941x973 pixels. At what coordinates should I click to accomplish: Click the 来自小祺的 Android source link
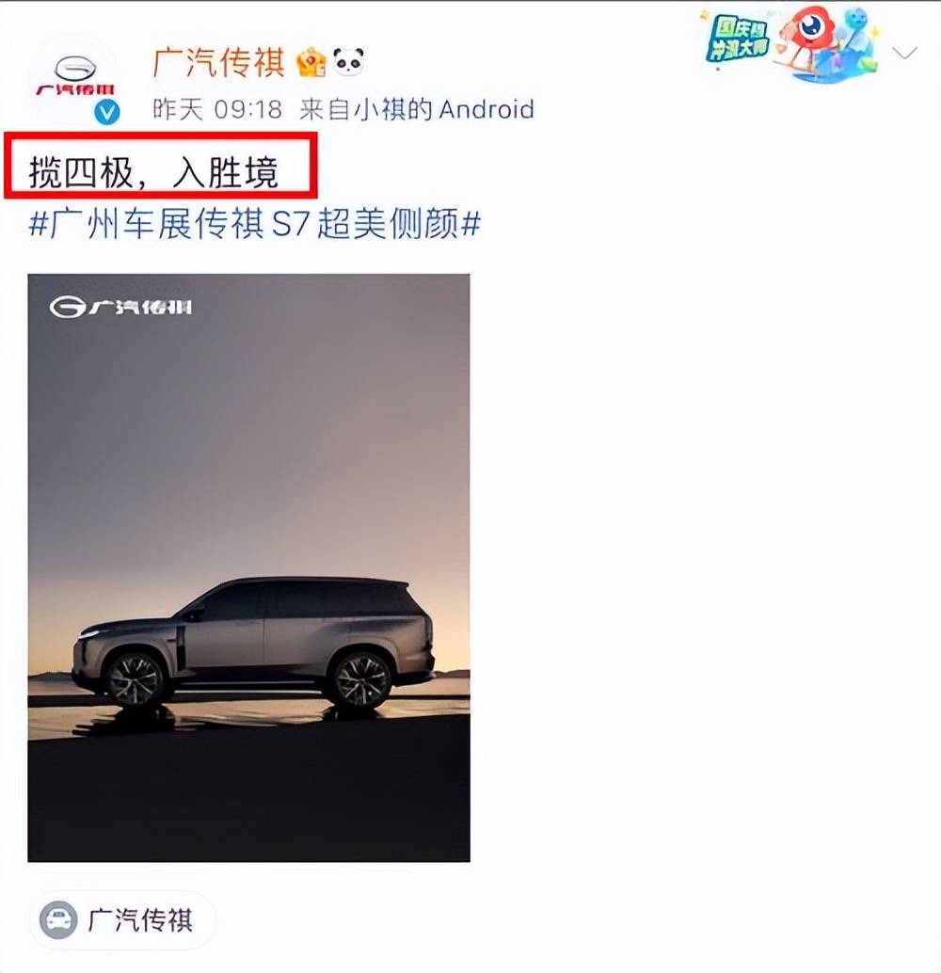[x=417, y=110]
